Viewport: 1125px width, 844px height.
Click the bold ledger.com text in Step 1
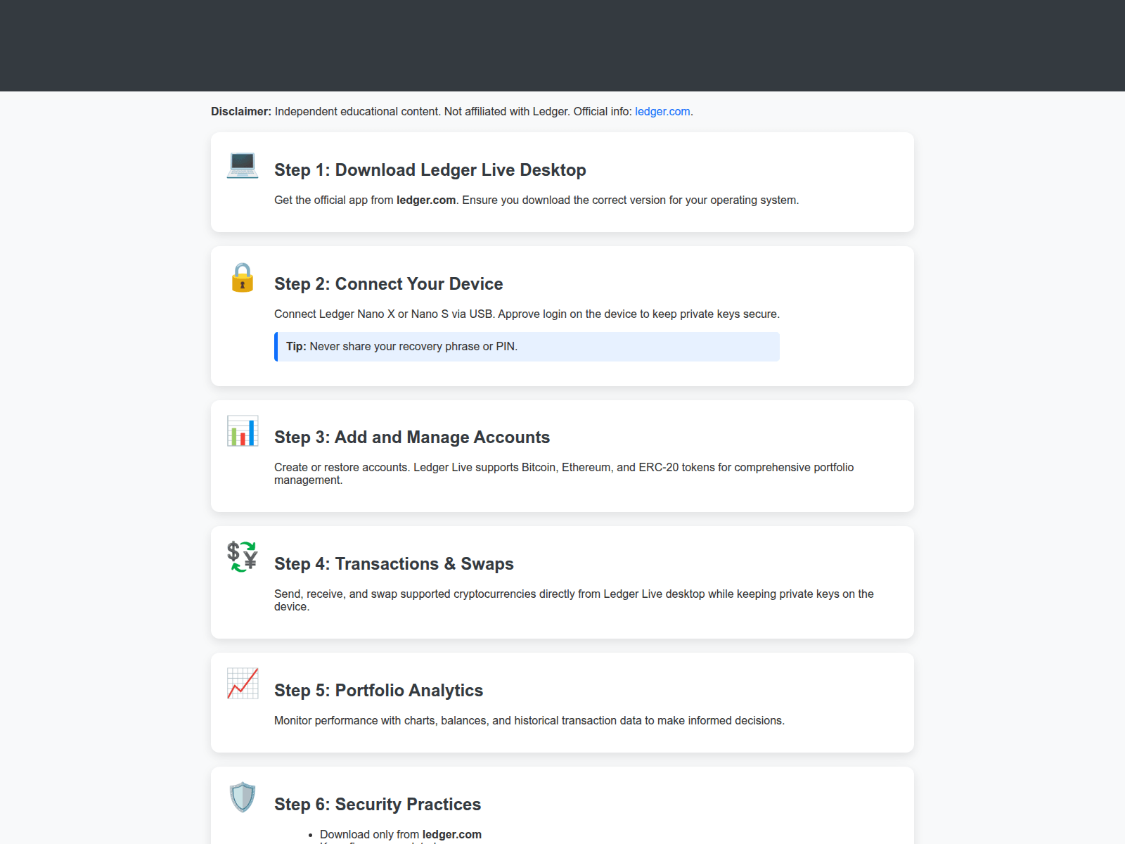tap(425, 200)
